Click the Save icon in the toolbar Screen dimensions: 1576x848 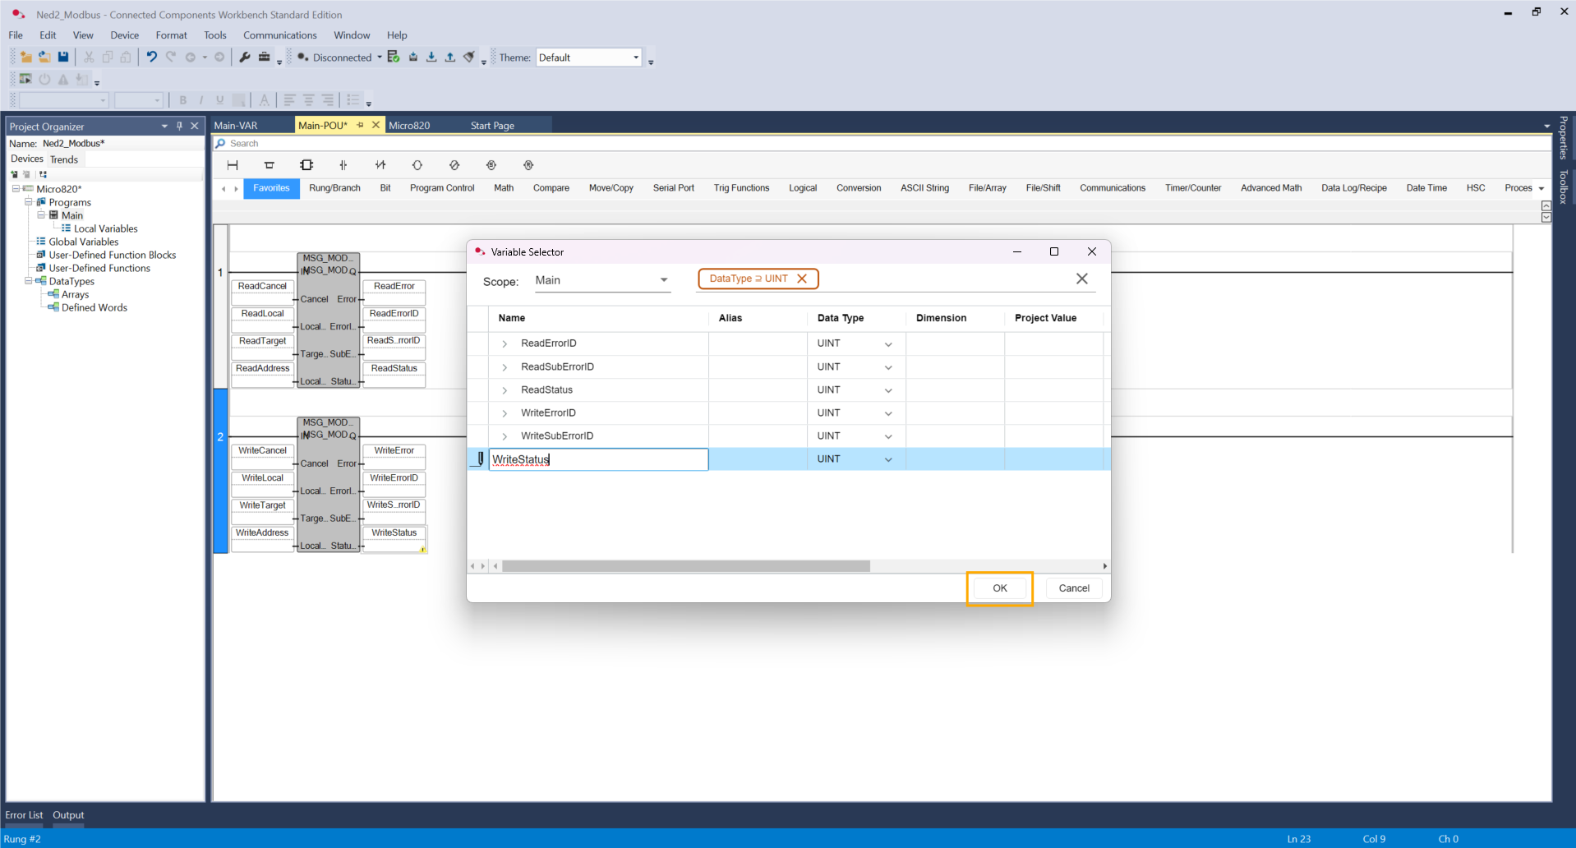click(63, 58)
